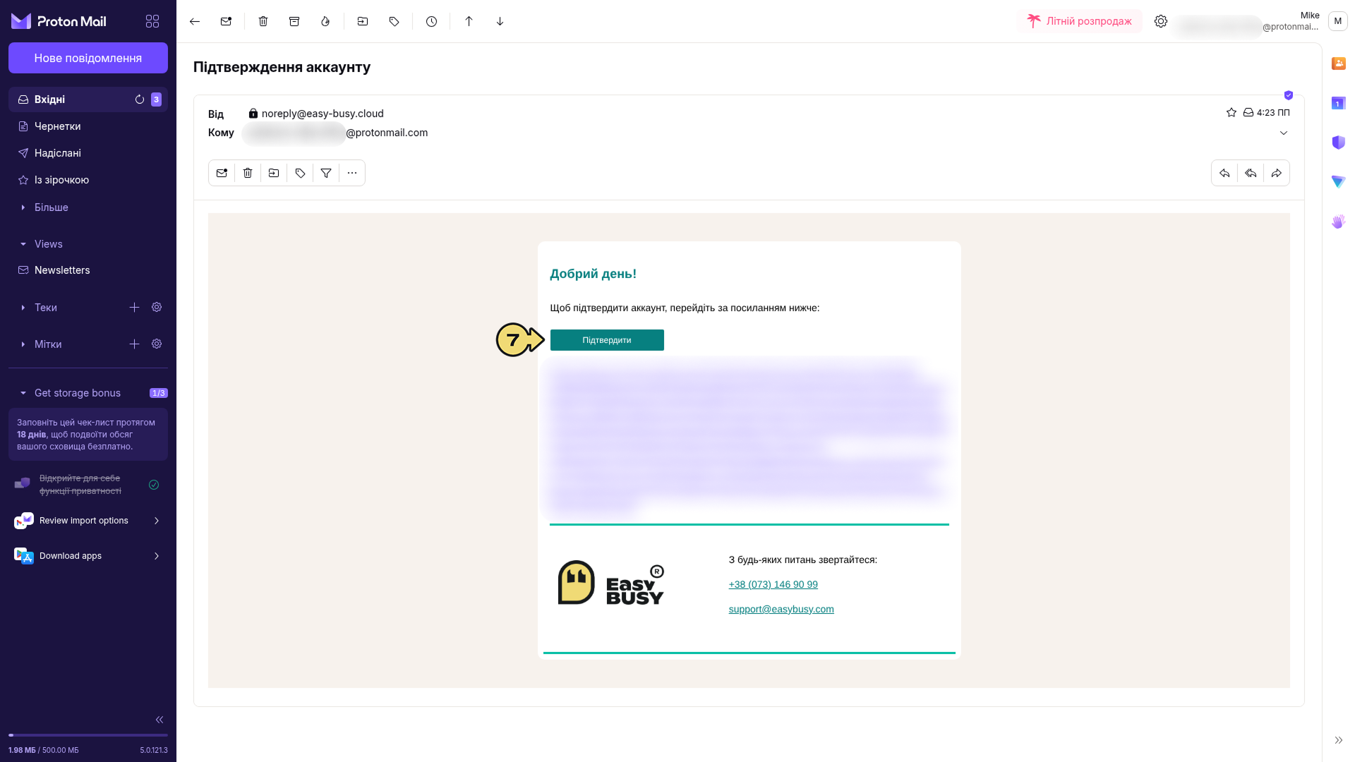Reply to the message

(x=1224, y=173)
